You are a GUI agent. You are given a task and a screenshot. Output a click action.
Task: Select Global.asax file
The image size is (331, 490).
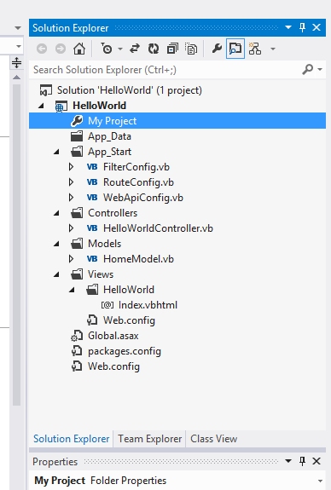pyautogui.click(x=113, y=335)
